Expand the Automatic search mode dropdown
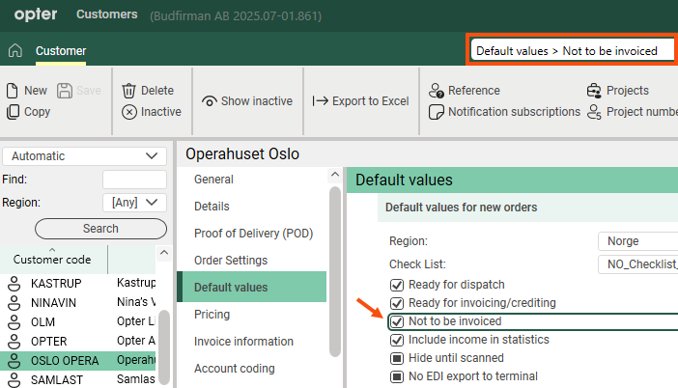The height and width of the screenshot is (388, 678). click(83, 155)
